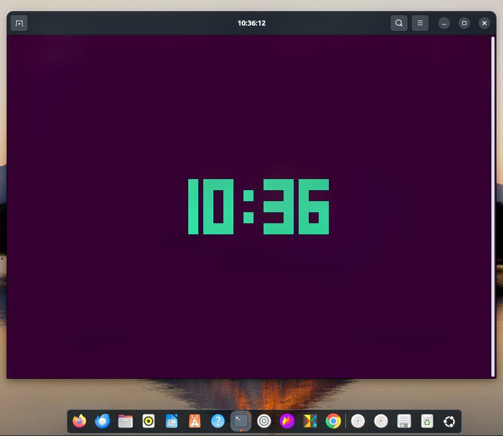Show applications via Ubuntu logo
Viewport: 503px width, 436px height.
449,421
